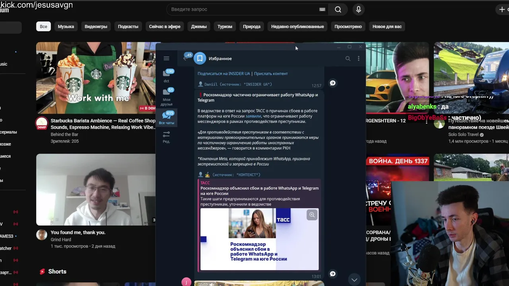This screenshot has width=509, height=286.
Task: Click the YouTube Shorts section heading
Action: click(x=57, y=272)
